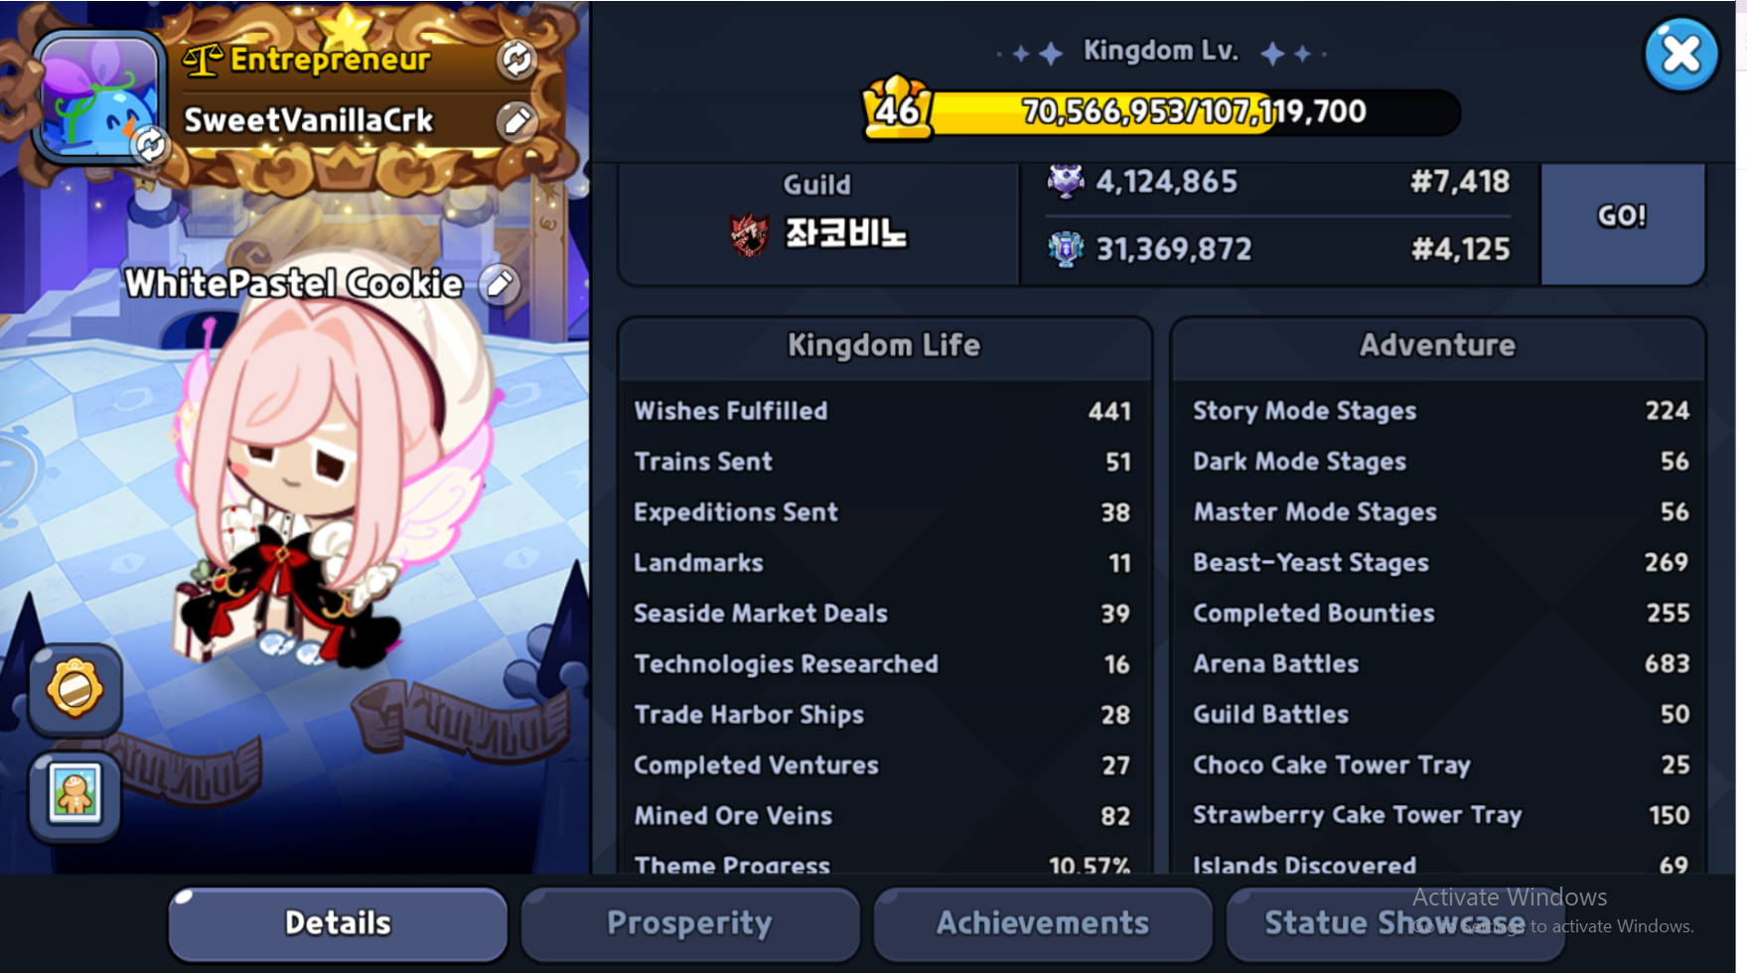Click the guild emblem icon
Screen dimensions: 1747x973
pos(749,234)
